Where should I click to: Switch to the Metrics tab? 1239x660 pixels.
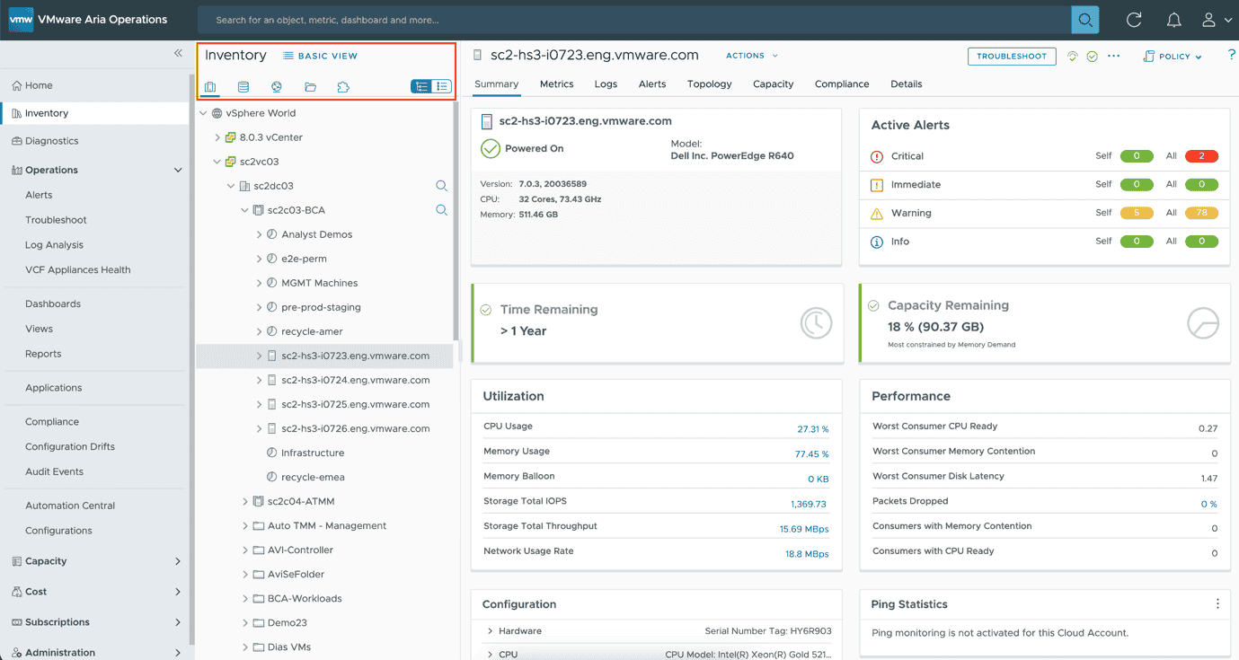[x=556, y=84]
